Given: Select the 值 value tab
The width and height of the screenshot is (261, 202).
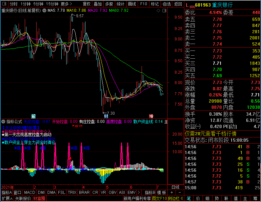Looking at the screenshot, I should (236, 198).
